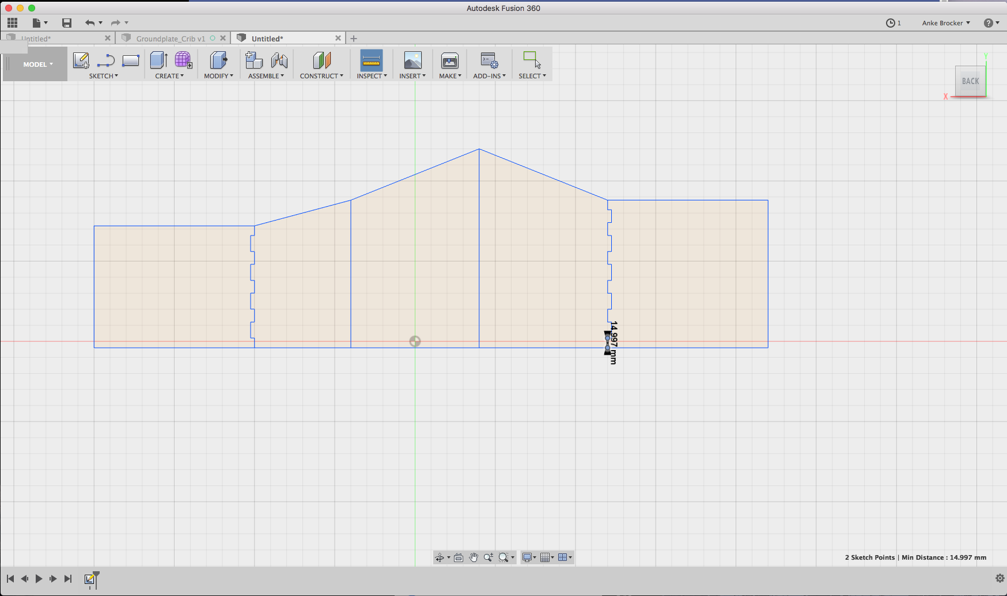Expand the MODIFY menu
The height and width of the screenshot is (596, 1007).
(219, 76)
